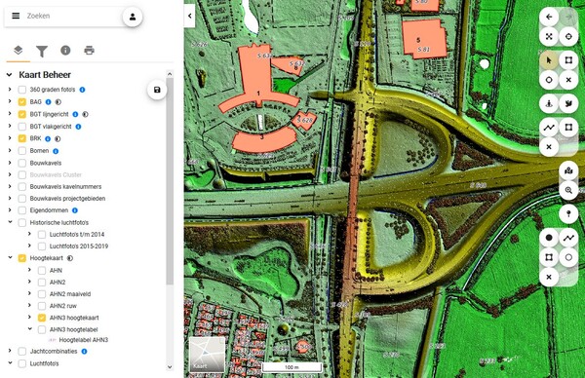Select building number 1 on the map
This screenshot has height=378, width=585.
(258, 94)
